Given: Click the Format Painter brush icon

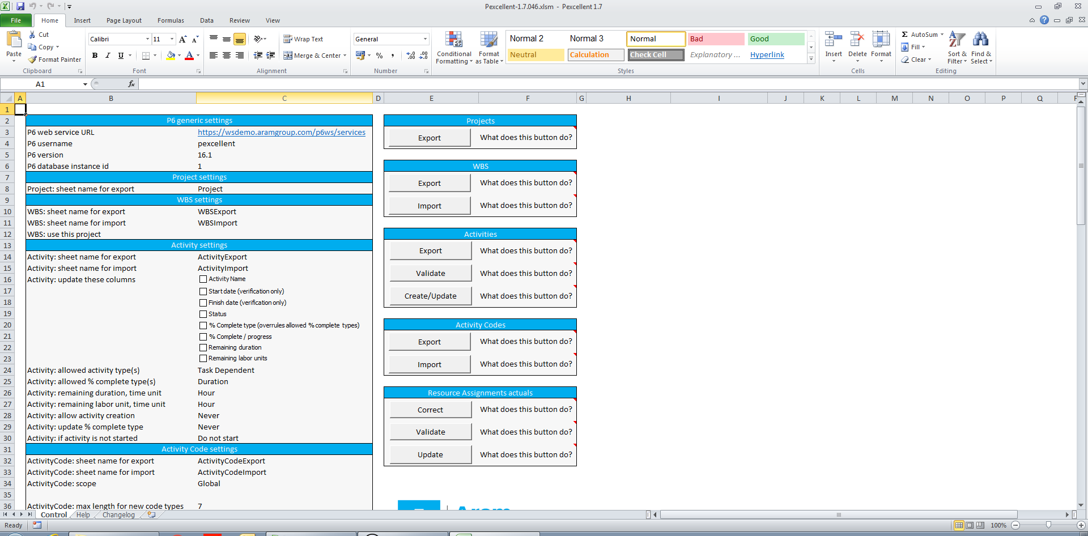Looking at the screenshot, I should (x=33, y=59).
